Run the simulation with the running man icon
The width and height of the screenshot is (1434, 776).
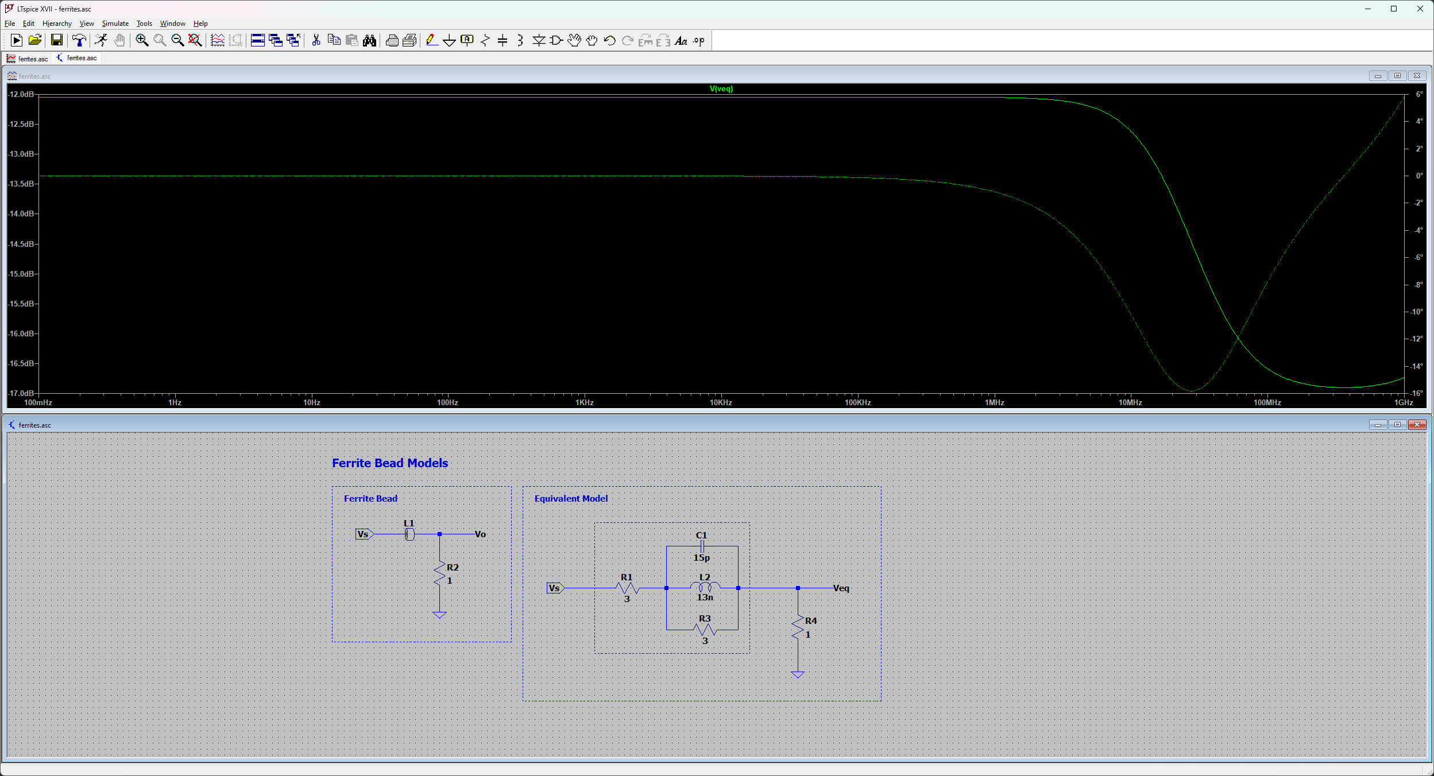101,40
